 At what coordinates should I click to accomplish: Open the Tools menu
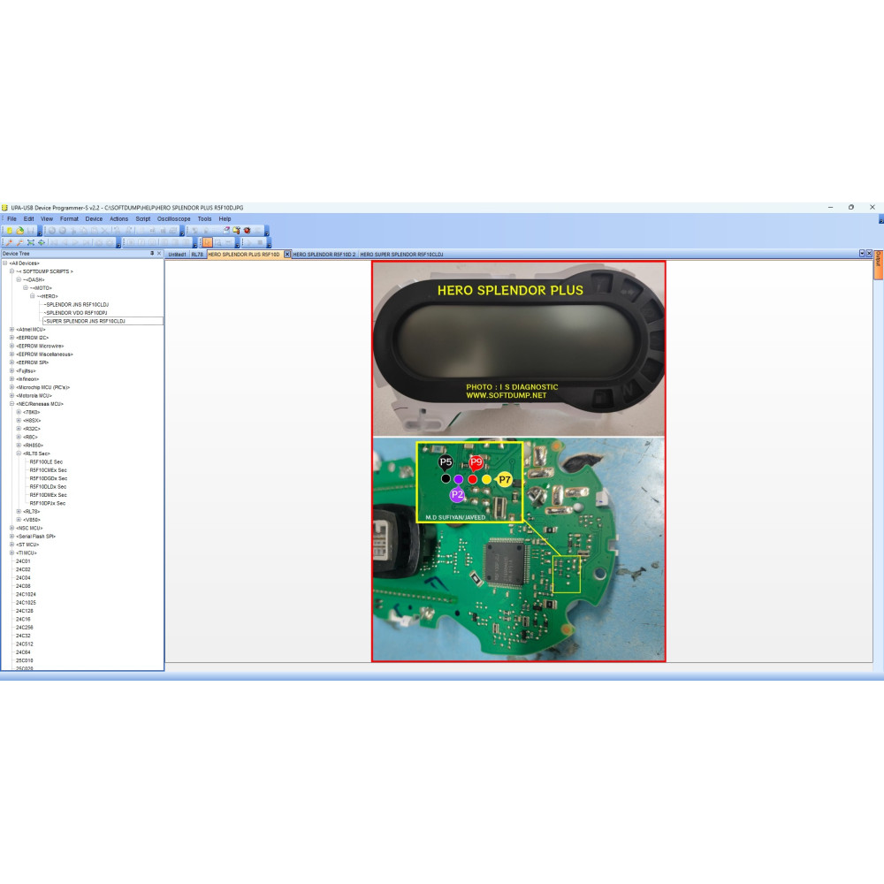click(205, 218)
